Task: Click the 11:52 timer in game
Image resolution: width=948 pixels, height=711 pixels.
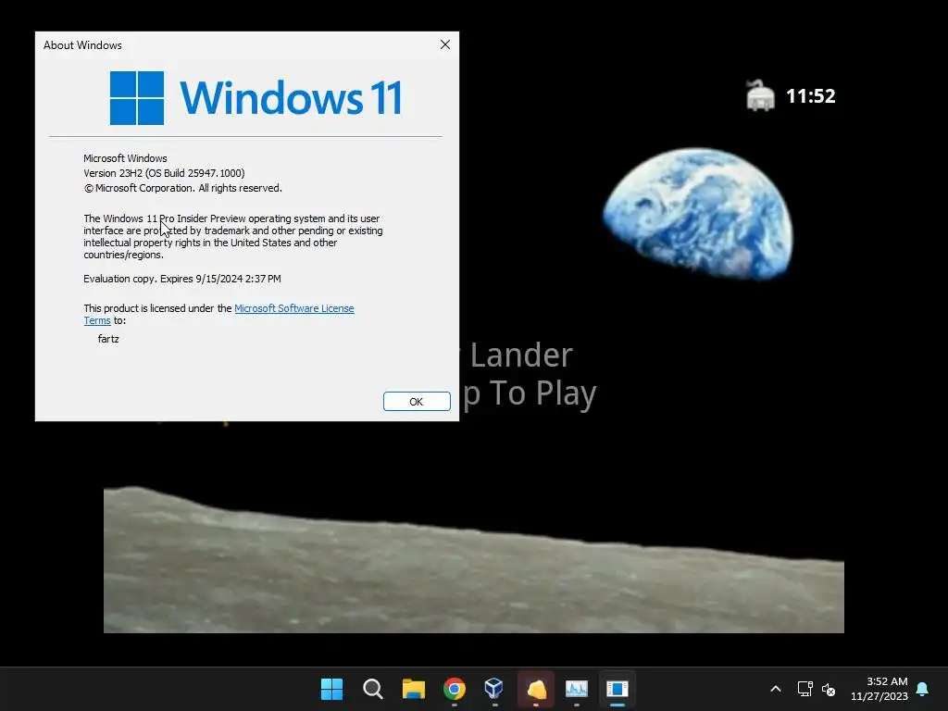Action: (x=811, y=96)
